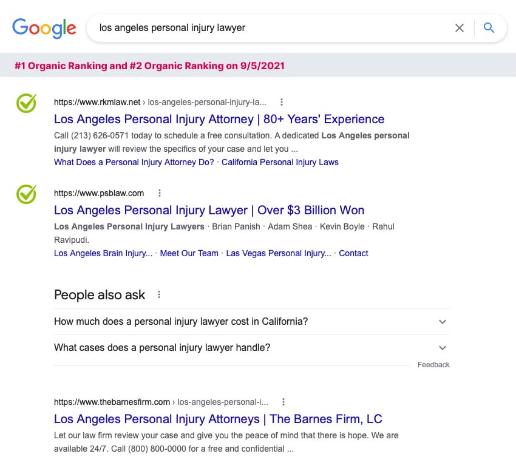Open 'Los Angeles Personal Injury Attorney | 80+ Years' Experience'
Screen dimensions: 516x465
pos(219,119)
